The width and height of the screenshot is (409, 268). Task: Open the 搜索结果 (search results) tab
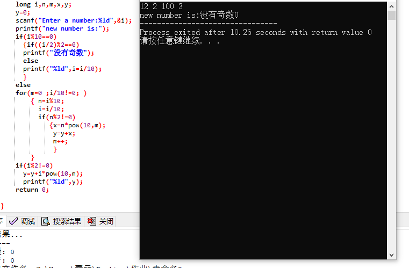pyautogui.click(x=62, y=221)
